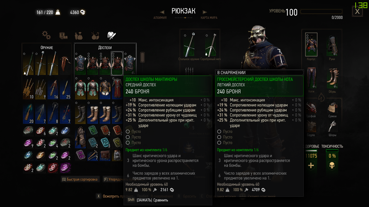Click the Корпус chest armor slot
The height and width of the screenshot is (207, 369).
click(x=311, y=45)
